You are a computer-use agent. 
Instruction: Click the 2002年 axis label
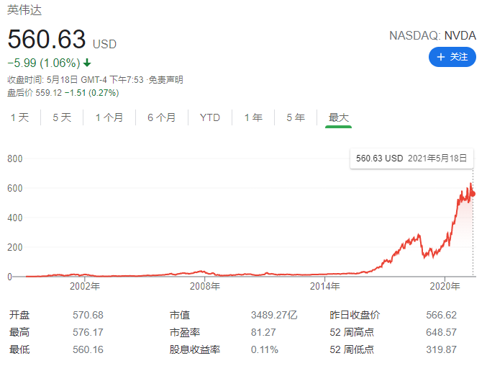(x=85, y=286)
